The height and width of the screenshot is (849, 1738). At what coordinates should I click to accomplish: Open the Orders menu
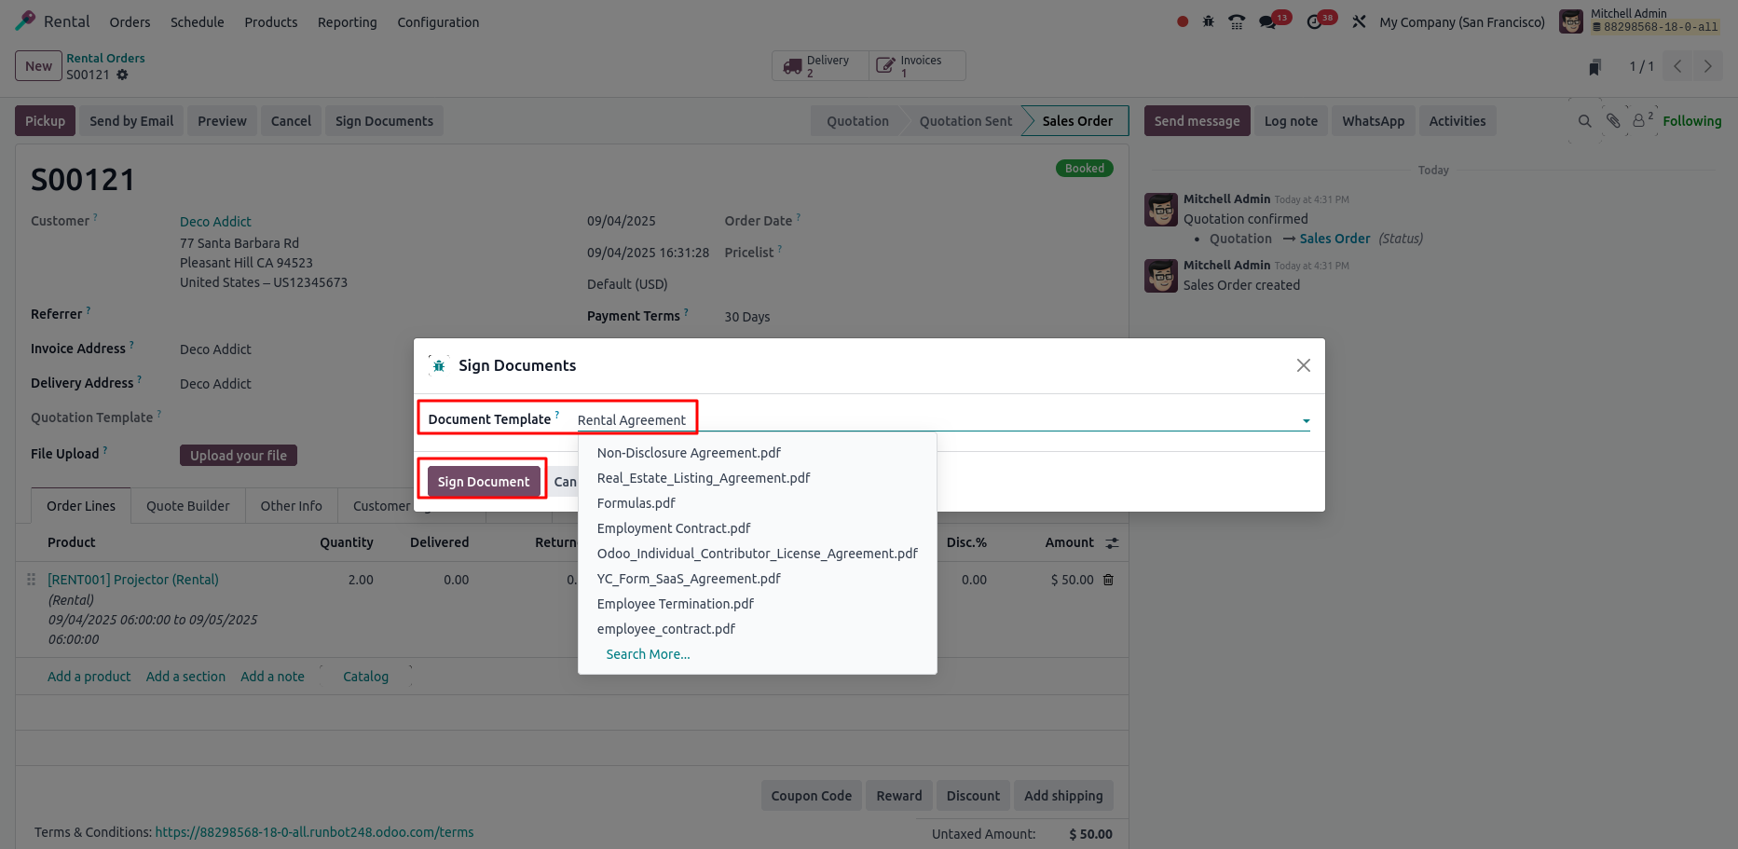tap(130, 21)
